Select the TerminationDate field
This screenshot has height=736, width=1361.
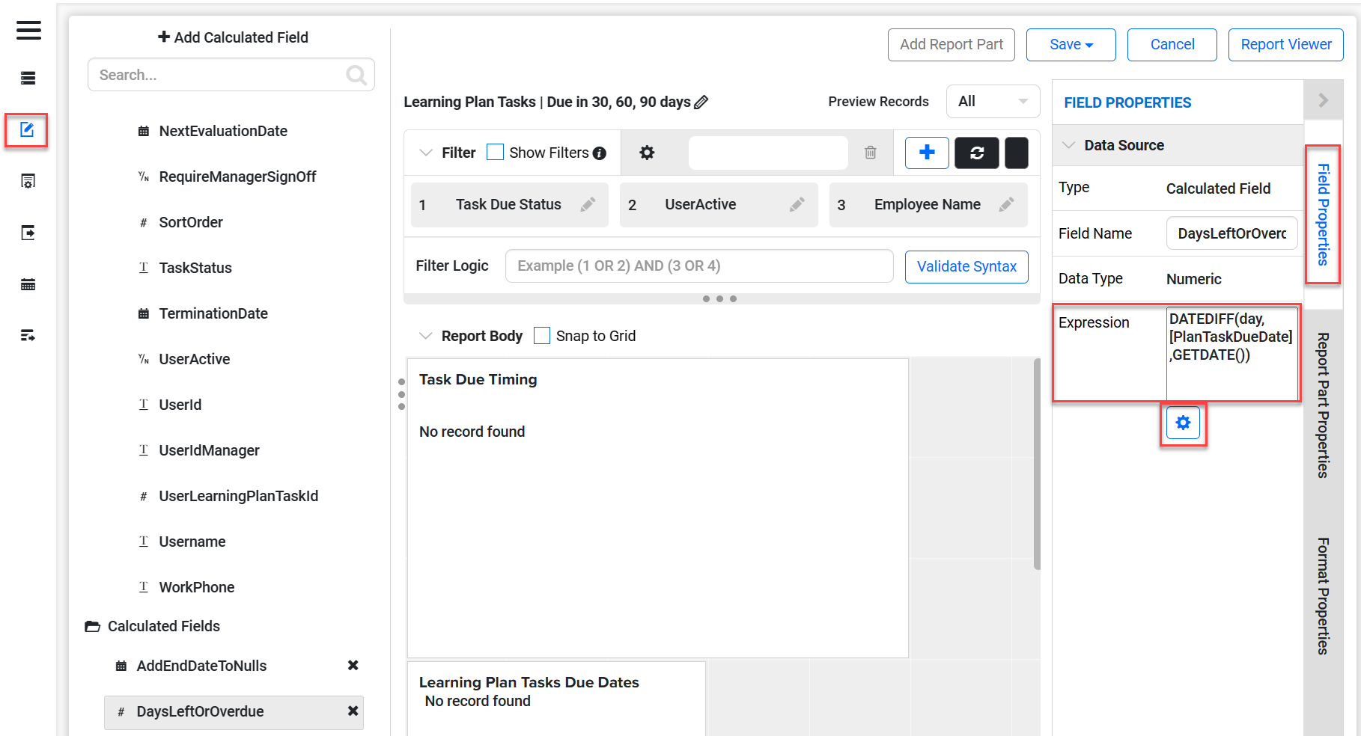point(202,313)
